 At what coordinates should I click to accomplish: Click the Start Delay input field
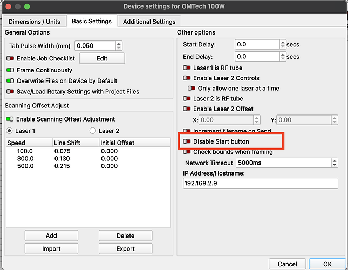coord(257,44)
